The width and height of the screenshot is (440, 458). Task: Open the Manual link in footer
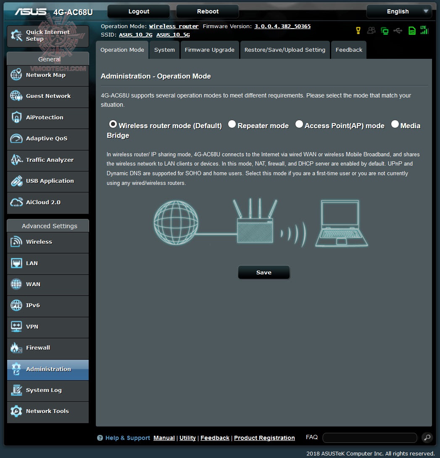[x=164, y=438]
